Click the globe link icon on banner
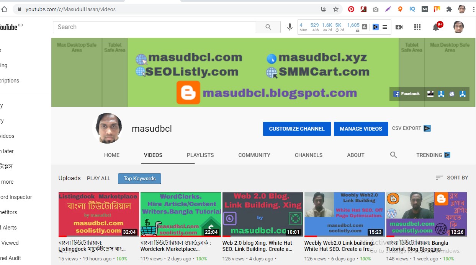The image size is (476, 265). 452,94
